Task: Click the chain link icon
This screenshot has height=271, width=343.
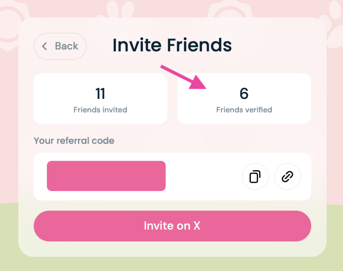Action: tap(287, 177)
